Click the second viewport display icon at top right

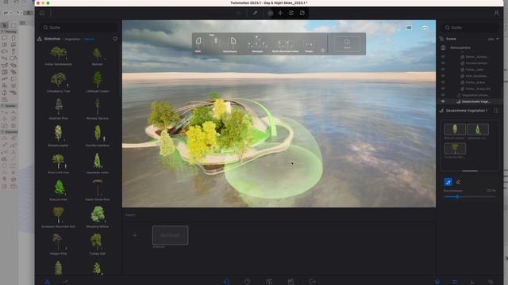click(x=425, y=28)
